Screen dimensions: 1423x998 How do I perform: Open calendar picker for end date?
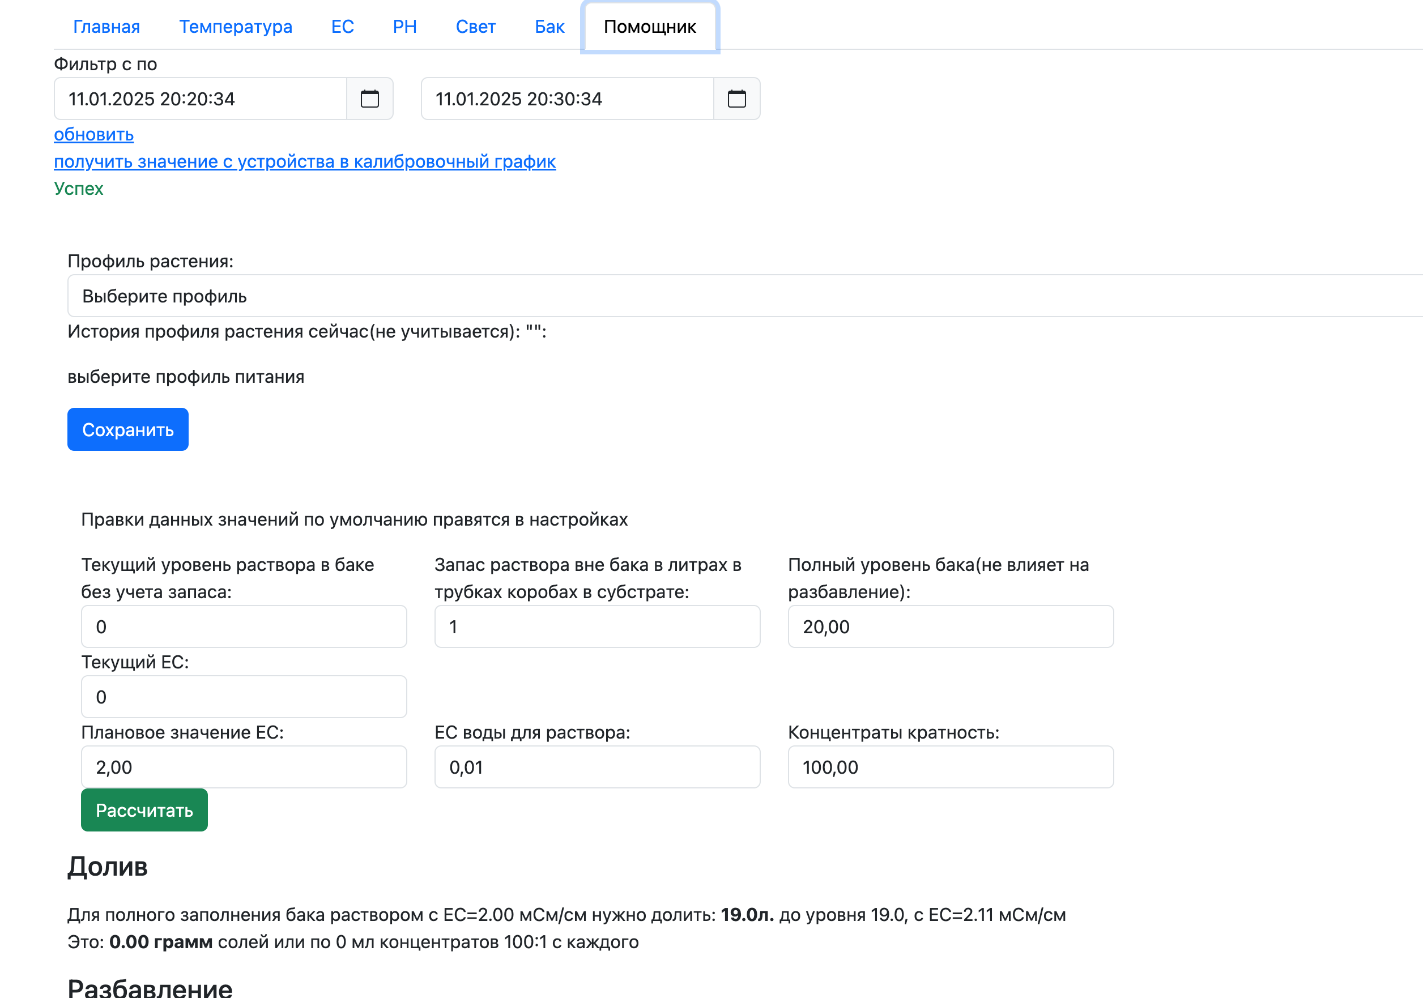click(x=736, y=99)
